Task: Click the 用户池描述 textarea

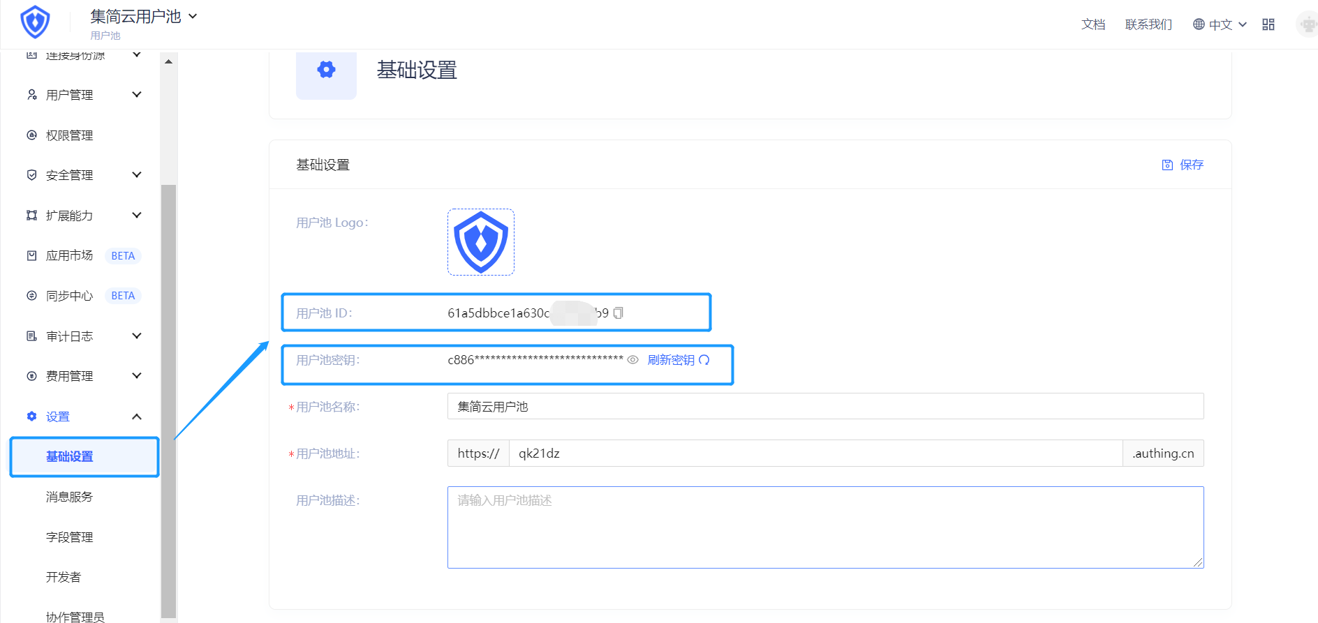Action: click(x=825, y=527)
